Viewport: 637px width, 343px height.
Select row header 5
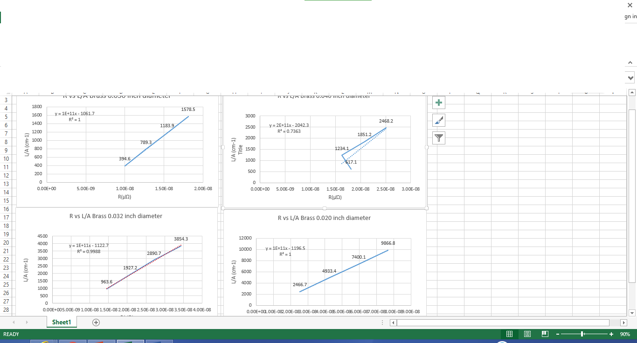tap(6, 117)
